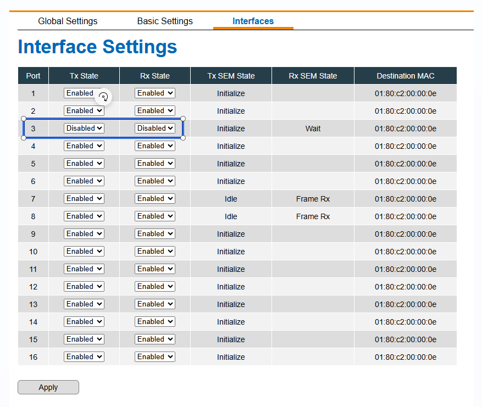Viewport: 482px width, 407px height.
Task: Click Idle Tx SEM State for port 8
Action: click(x=231, y=216)
